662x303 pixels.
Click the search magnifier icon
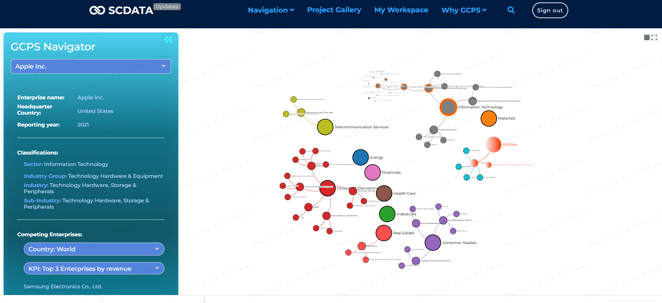(x=511, y=10)
